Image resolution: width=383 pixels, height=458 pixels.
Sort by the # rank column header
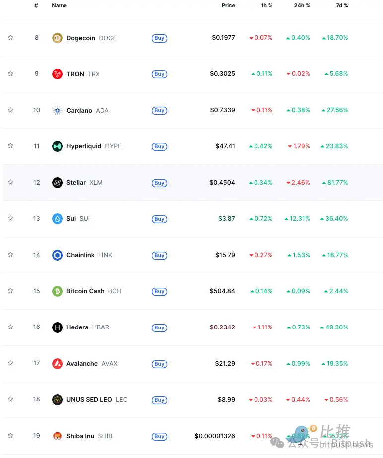36,6
